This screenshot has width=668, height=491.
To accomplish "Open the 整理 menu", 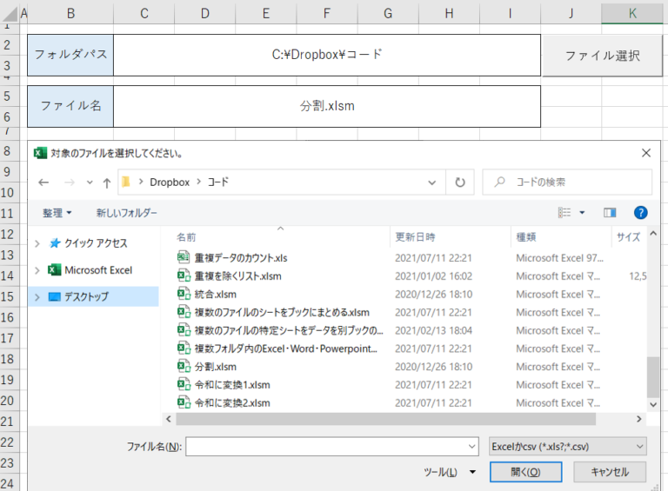I will coord(57,213).
